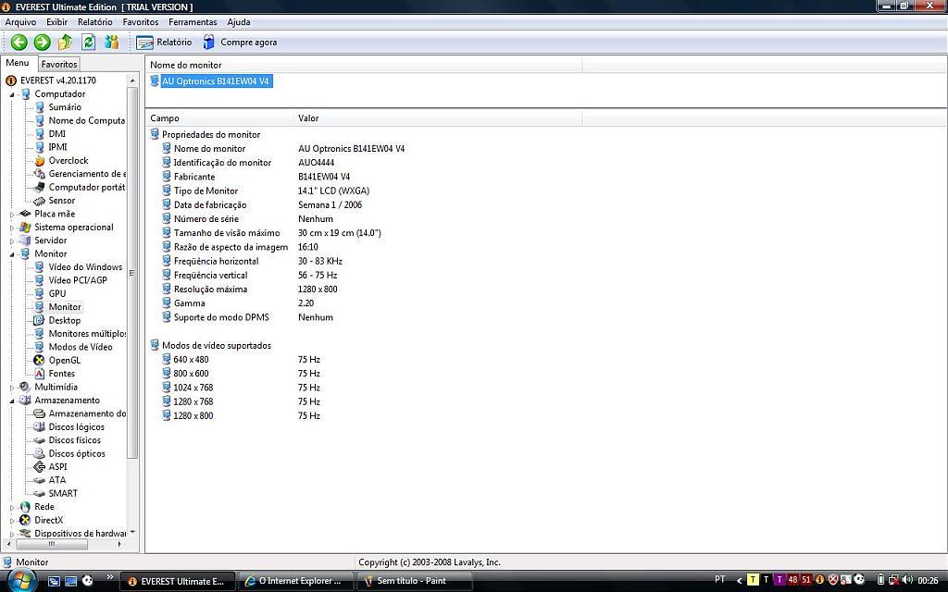Image resolution: width=948 pixels, height=592 pixels.
Task: Click the Campo column header
Action: 220,117
